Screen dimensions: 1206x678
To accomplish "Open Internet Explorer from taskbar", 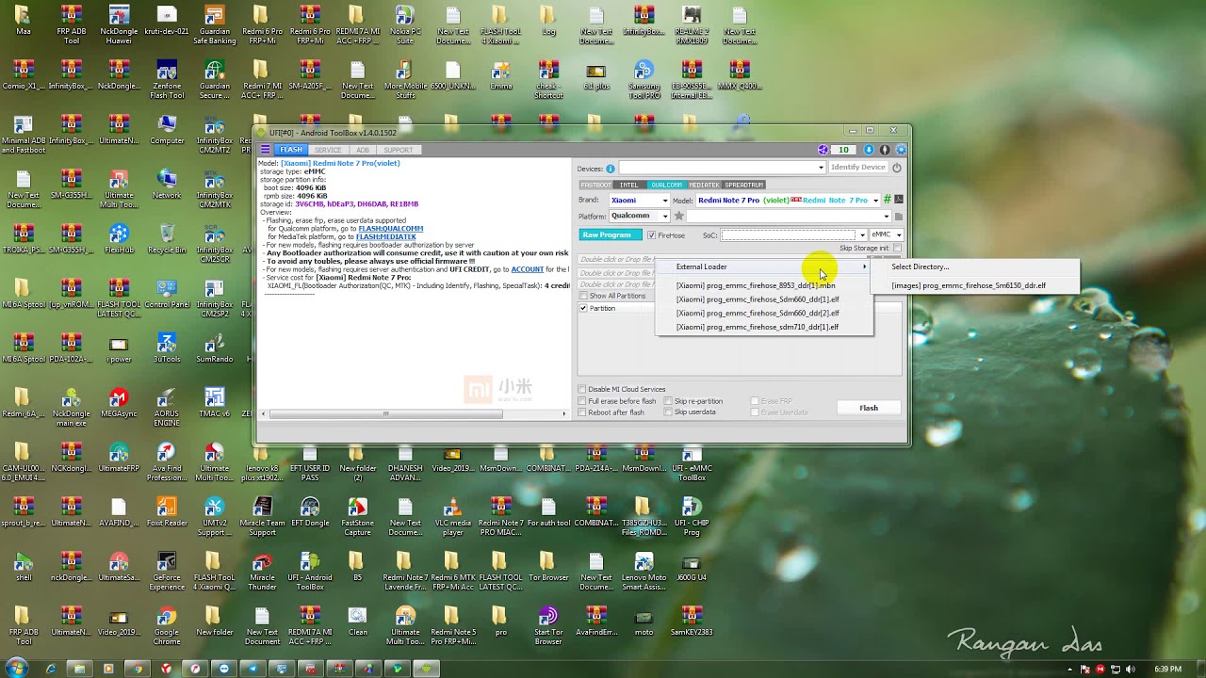I will point(51,669).
